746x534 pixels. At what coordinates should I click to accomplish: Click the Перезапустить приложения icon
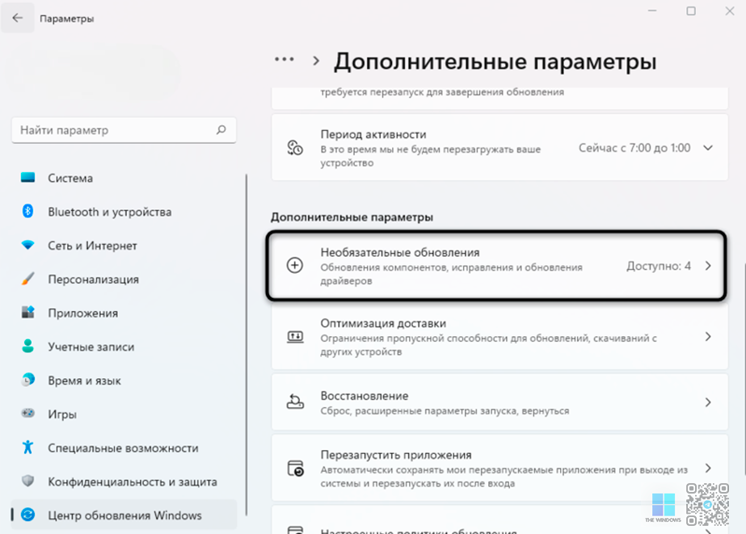pos(296,469)
